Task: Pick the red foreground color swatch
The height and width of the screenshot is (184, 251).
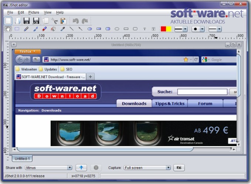Action: click(163, 29)
